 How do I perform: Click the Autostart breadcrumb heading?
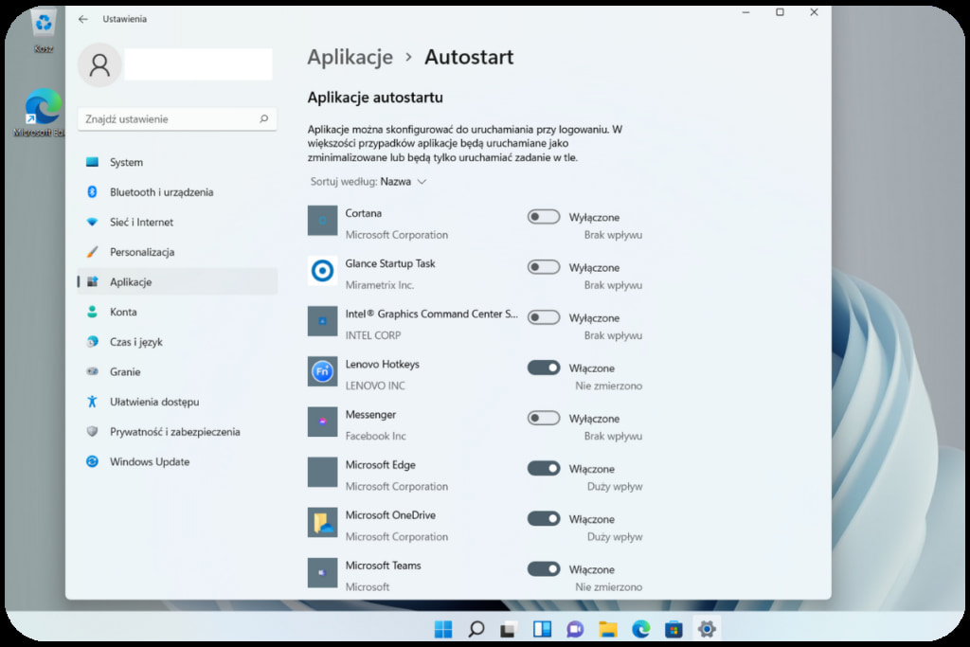click(x=469, y=57)
